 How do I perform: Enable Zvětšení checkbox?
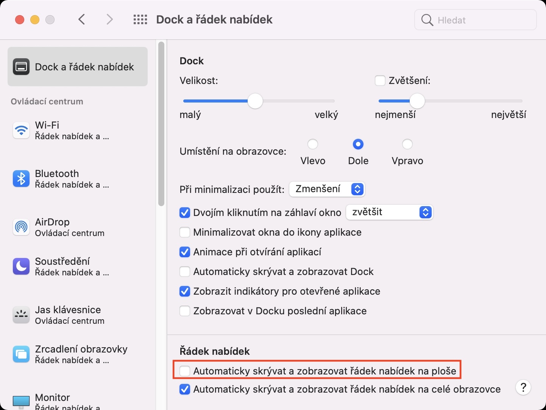[x=380, y=81]
